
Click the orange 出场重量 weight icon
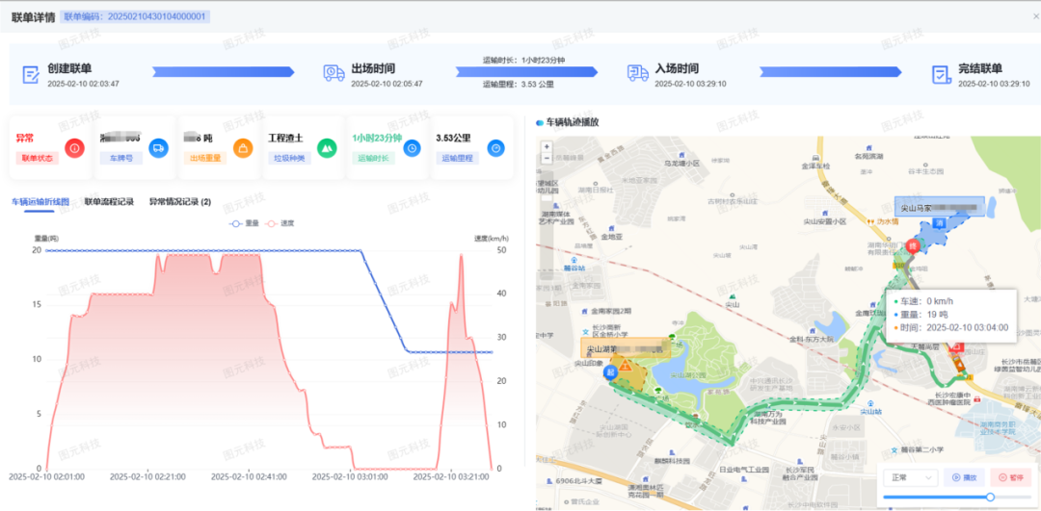[x=243, y=148]
